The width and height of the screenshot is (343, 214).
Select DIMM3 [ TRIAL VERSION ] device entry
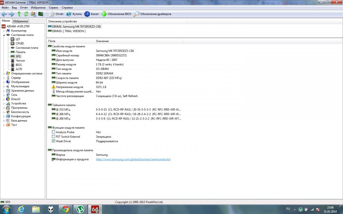coord(67,31)
